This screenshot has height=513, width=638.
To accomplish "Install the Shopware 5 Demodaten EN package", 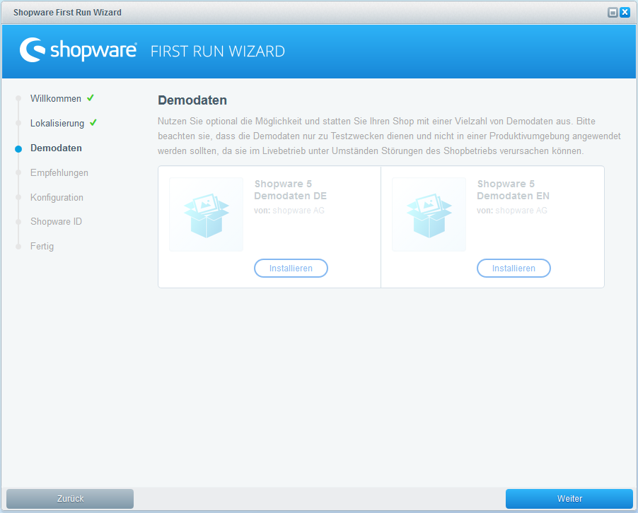I will (x=514, y=269).
